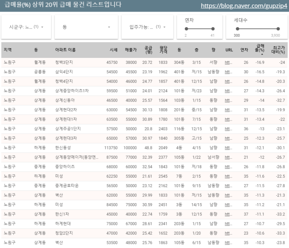Click the 세대수 slider right handle
289x248 pixels.
(x=278, y=29)
